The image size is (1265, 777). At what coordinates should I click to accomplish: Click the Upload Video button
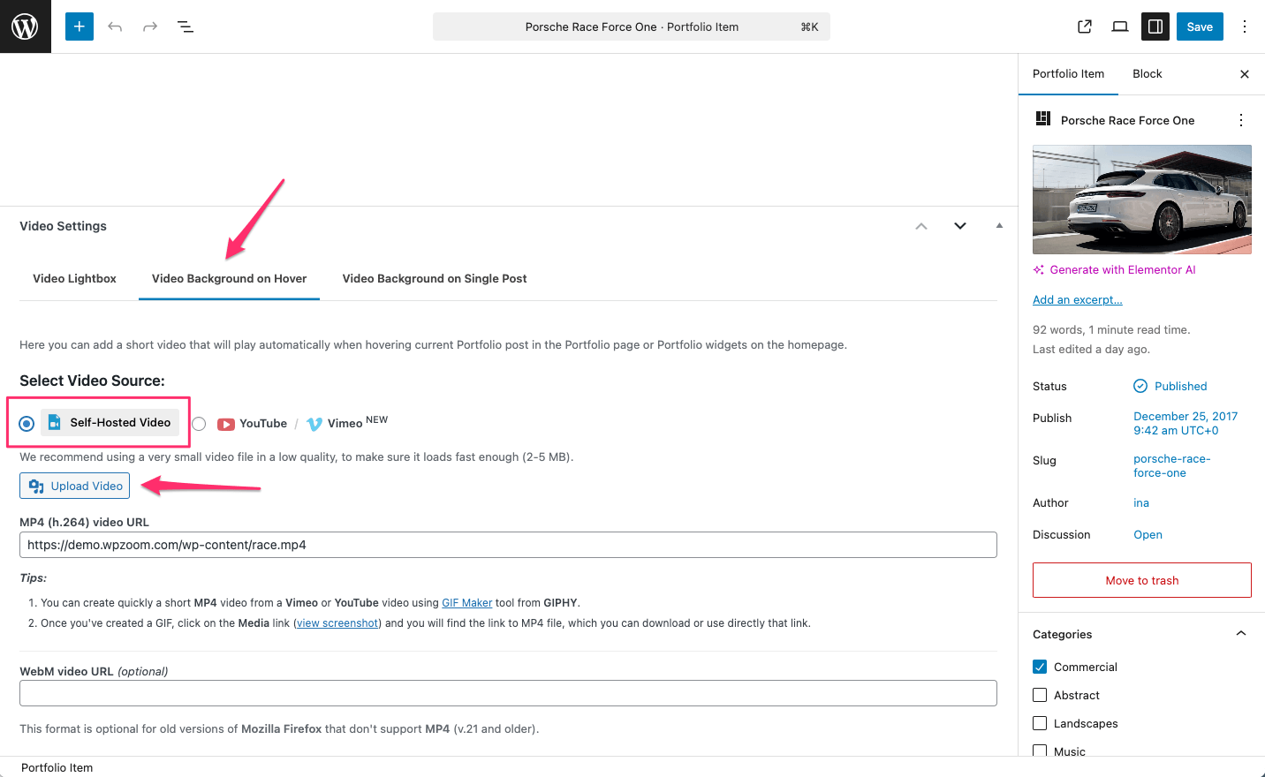tap(75, 486)
